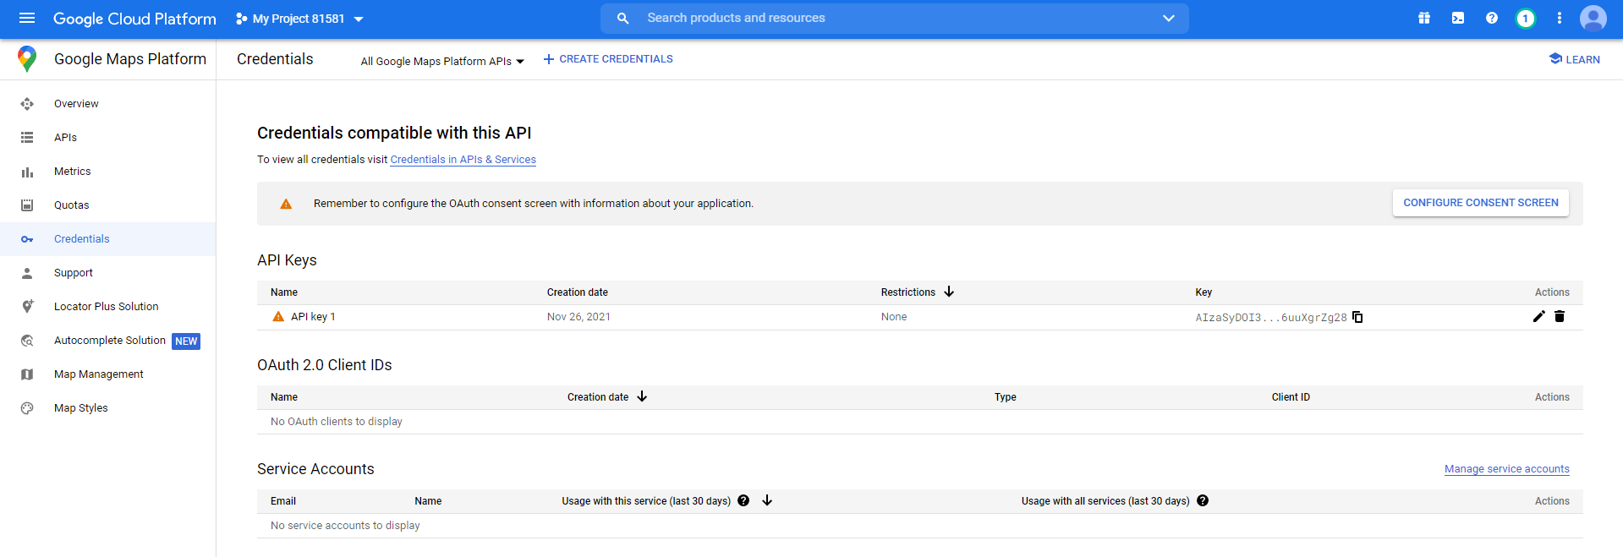Open Map Styles in the sidebar
This screenshot has height=557, width=1623.
(x=81, y=408)
